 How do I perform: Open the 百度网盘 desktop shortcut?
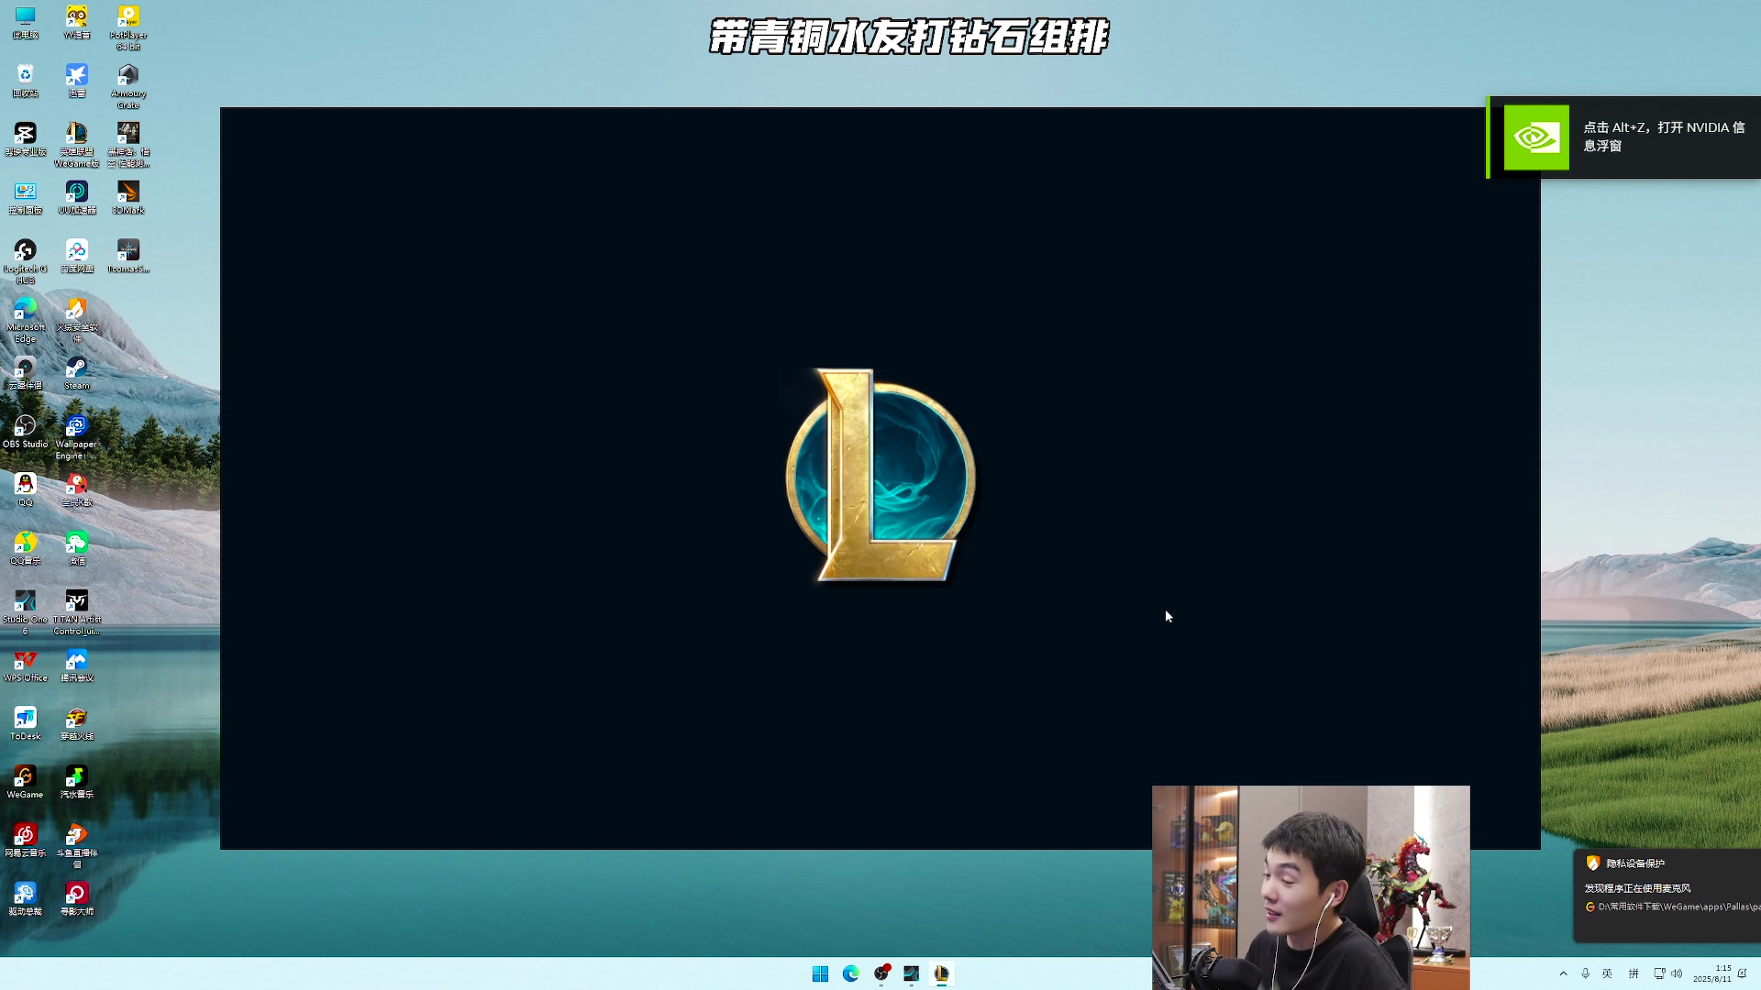click(77, 257)
